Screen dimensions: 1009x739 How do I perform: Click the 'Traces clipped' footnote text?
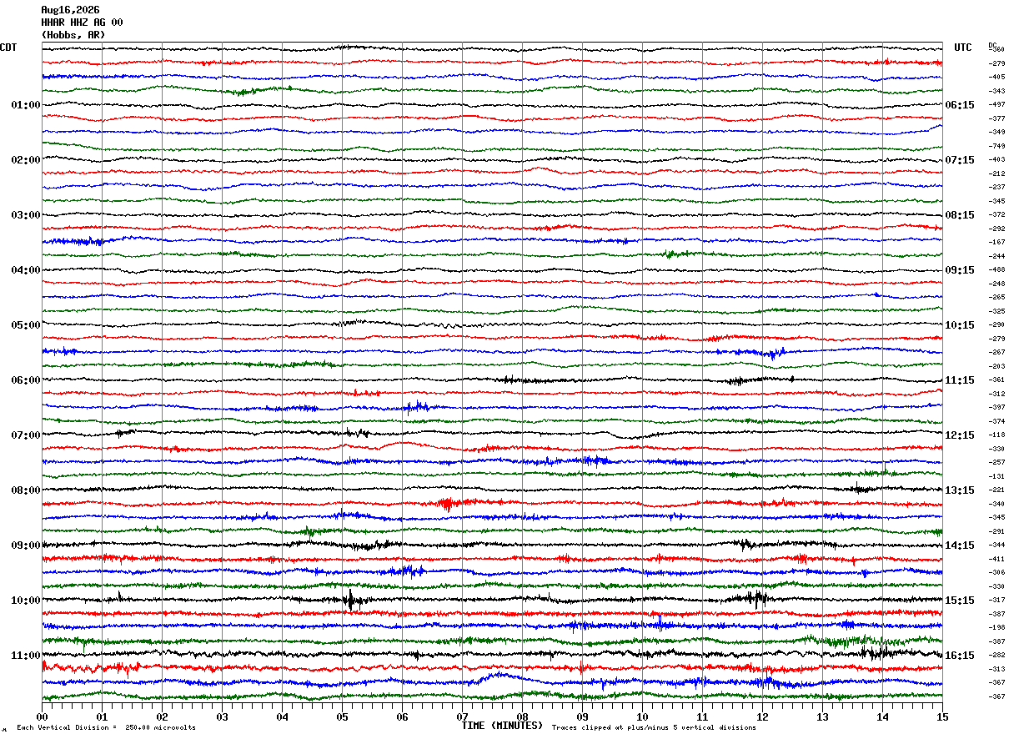click(x=654, y=728)
